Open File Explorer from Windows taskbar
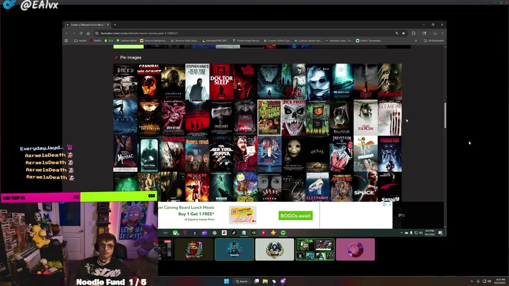509x286 pixels. 265,281
